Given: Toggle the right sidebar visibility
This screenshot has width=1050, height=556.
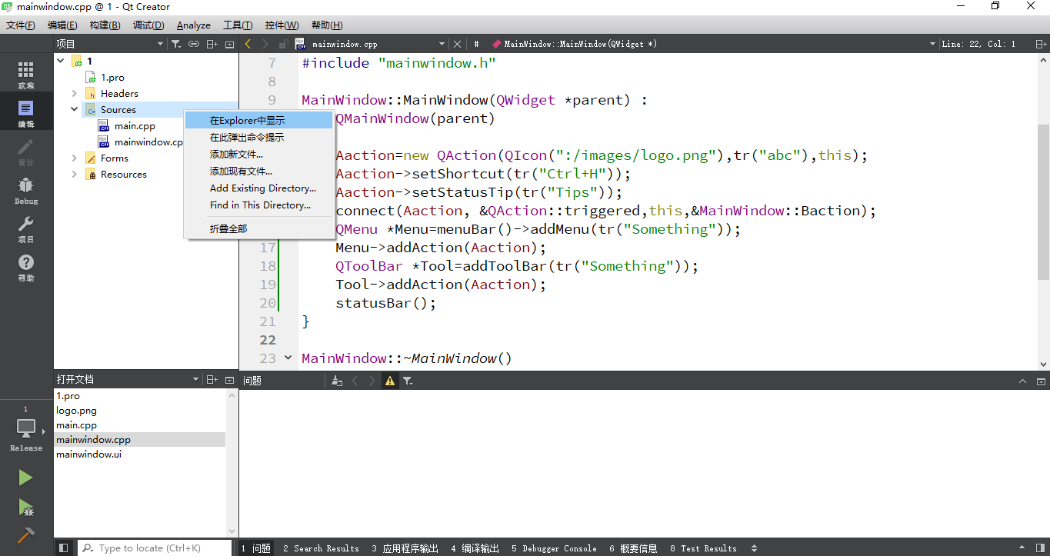Looking at the screenshot, I should [x=1039, y=548].
